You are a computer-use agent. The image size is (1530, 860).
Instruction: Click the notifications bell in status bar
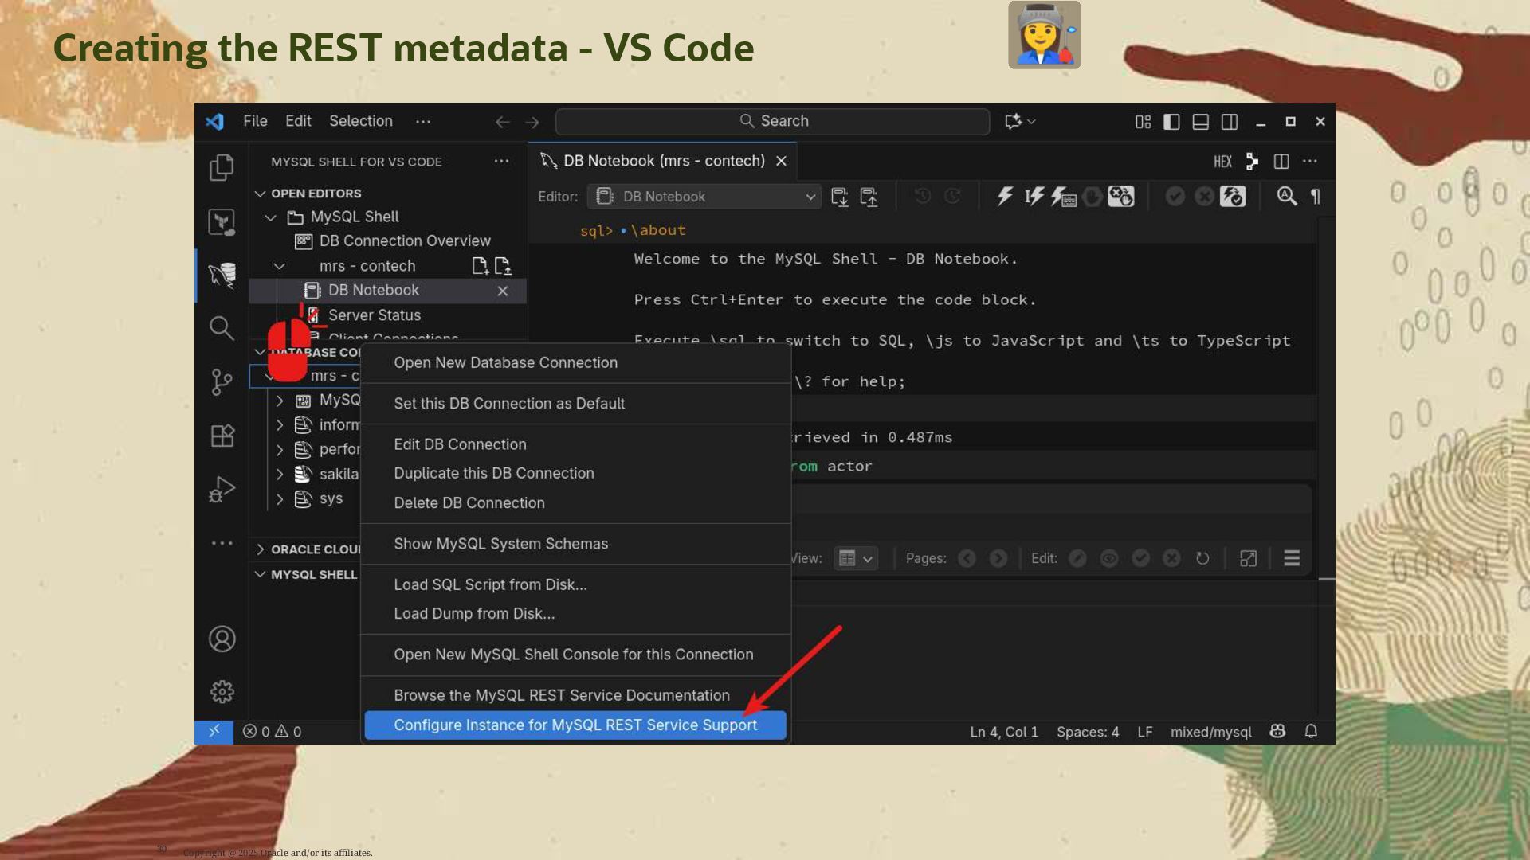1311,731
